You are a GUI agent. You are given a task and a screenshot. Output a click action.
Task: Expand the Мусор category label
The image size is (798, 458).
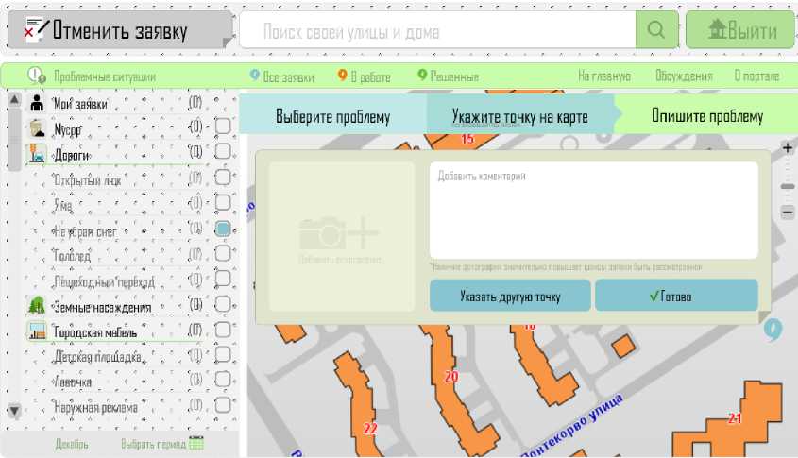pyautogui.click(x=68, y=129)
